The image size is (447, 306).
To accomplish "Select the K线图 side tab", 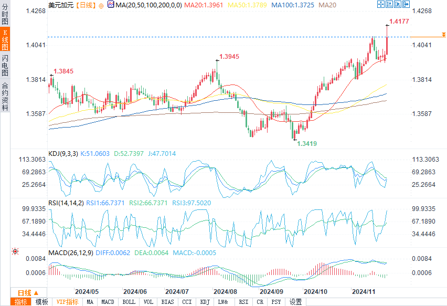I will [x=5, y=39].
